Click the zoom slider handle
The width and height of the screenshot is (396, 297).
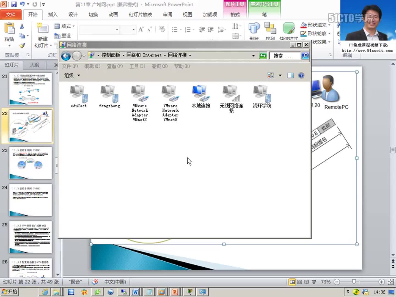[x=354, y=282]
